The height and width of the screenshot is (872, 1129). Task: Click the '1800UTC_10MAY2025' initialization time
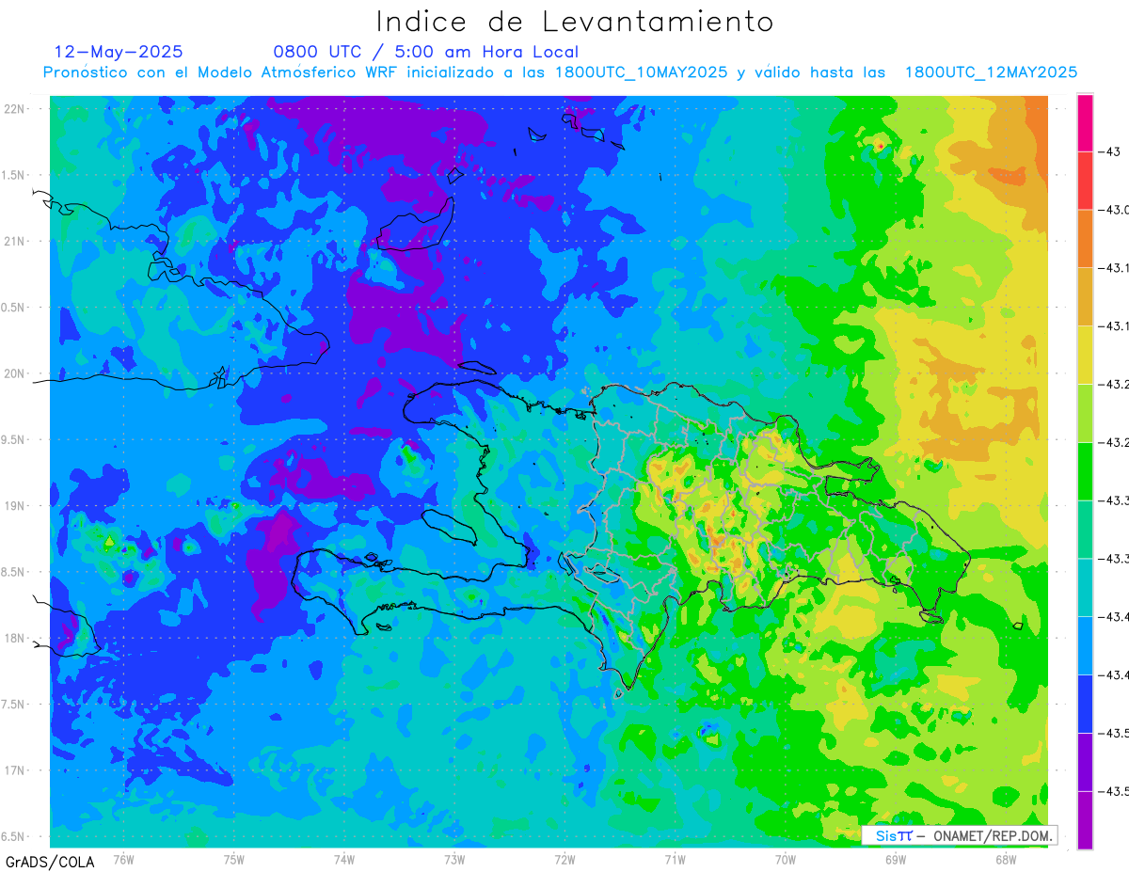(642, 72)
